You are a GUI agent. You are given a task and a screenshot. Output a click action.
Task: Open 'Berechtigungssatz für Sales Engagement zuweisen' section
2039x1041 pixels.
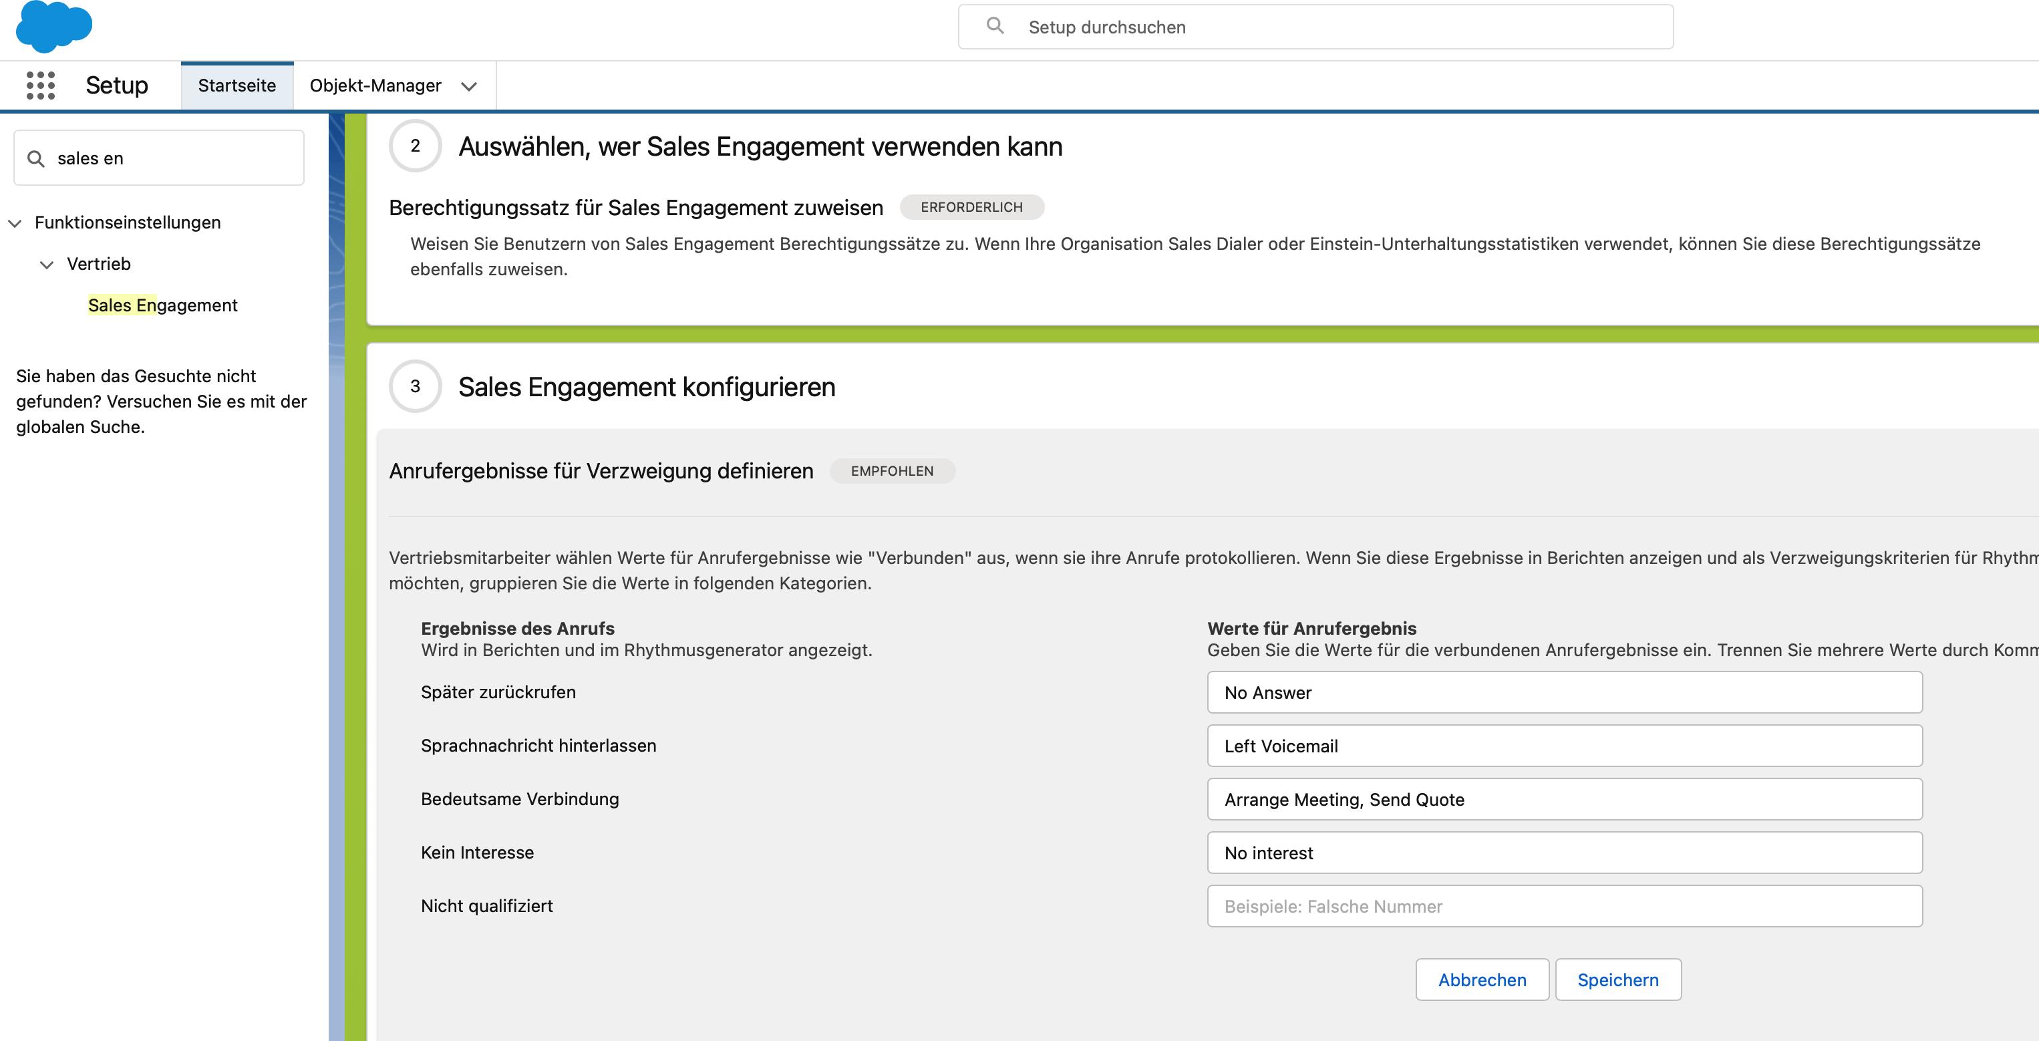point(635,207)
